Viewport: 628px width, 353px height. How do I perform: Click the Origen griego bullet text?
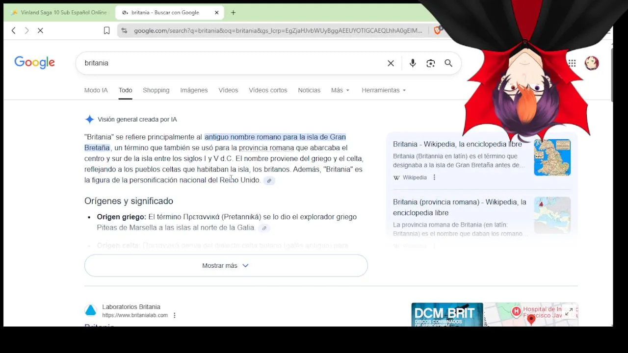[227, 222]
